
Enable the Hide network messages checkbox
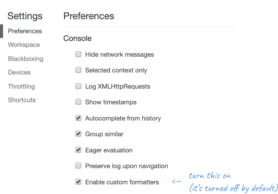(x=78, y=54)
